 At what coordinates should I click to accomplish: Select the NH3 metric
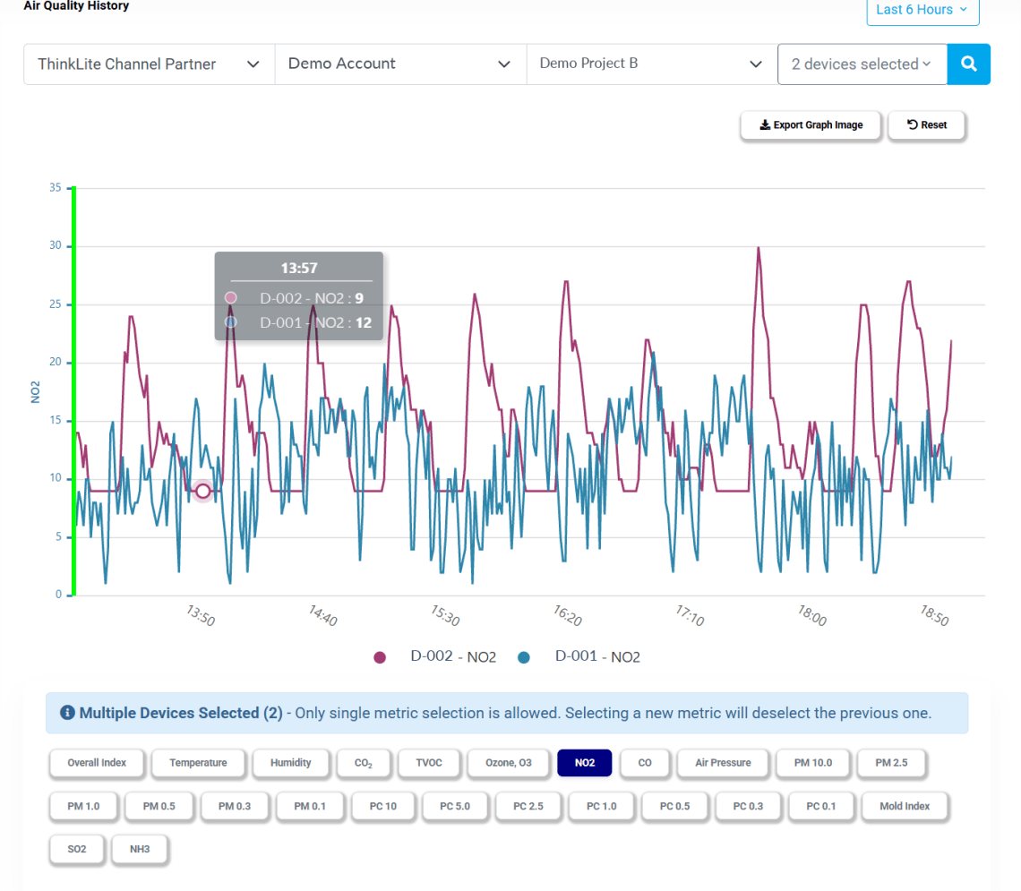point(140,849)
